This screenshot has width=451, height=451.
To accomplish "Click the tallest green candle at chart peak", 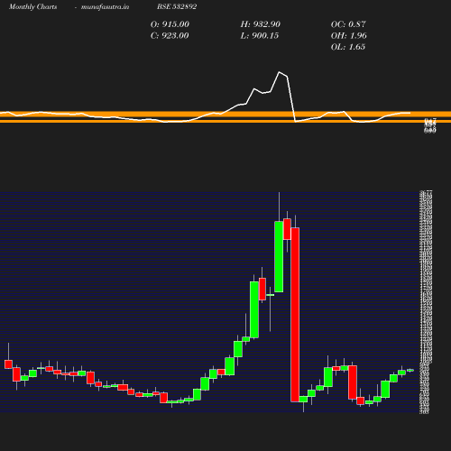I will click(279, 256).
